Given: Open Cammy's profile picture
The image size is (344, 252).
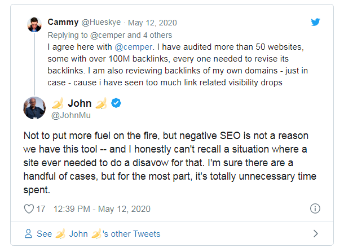Looking at the screenshot, I should (x=34, y=25).
